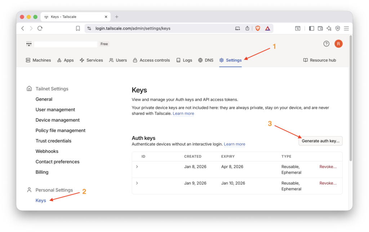Go to the Machines tab
Image resolution: width=369 pixels, height=232 pixels.
38,60
